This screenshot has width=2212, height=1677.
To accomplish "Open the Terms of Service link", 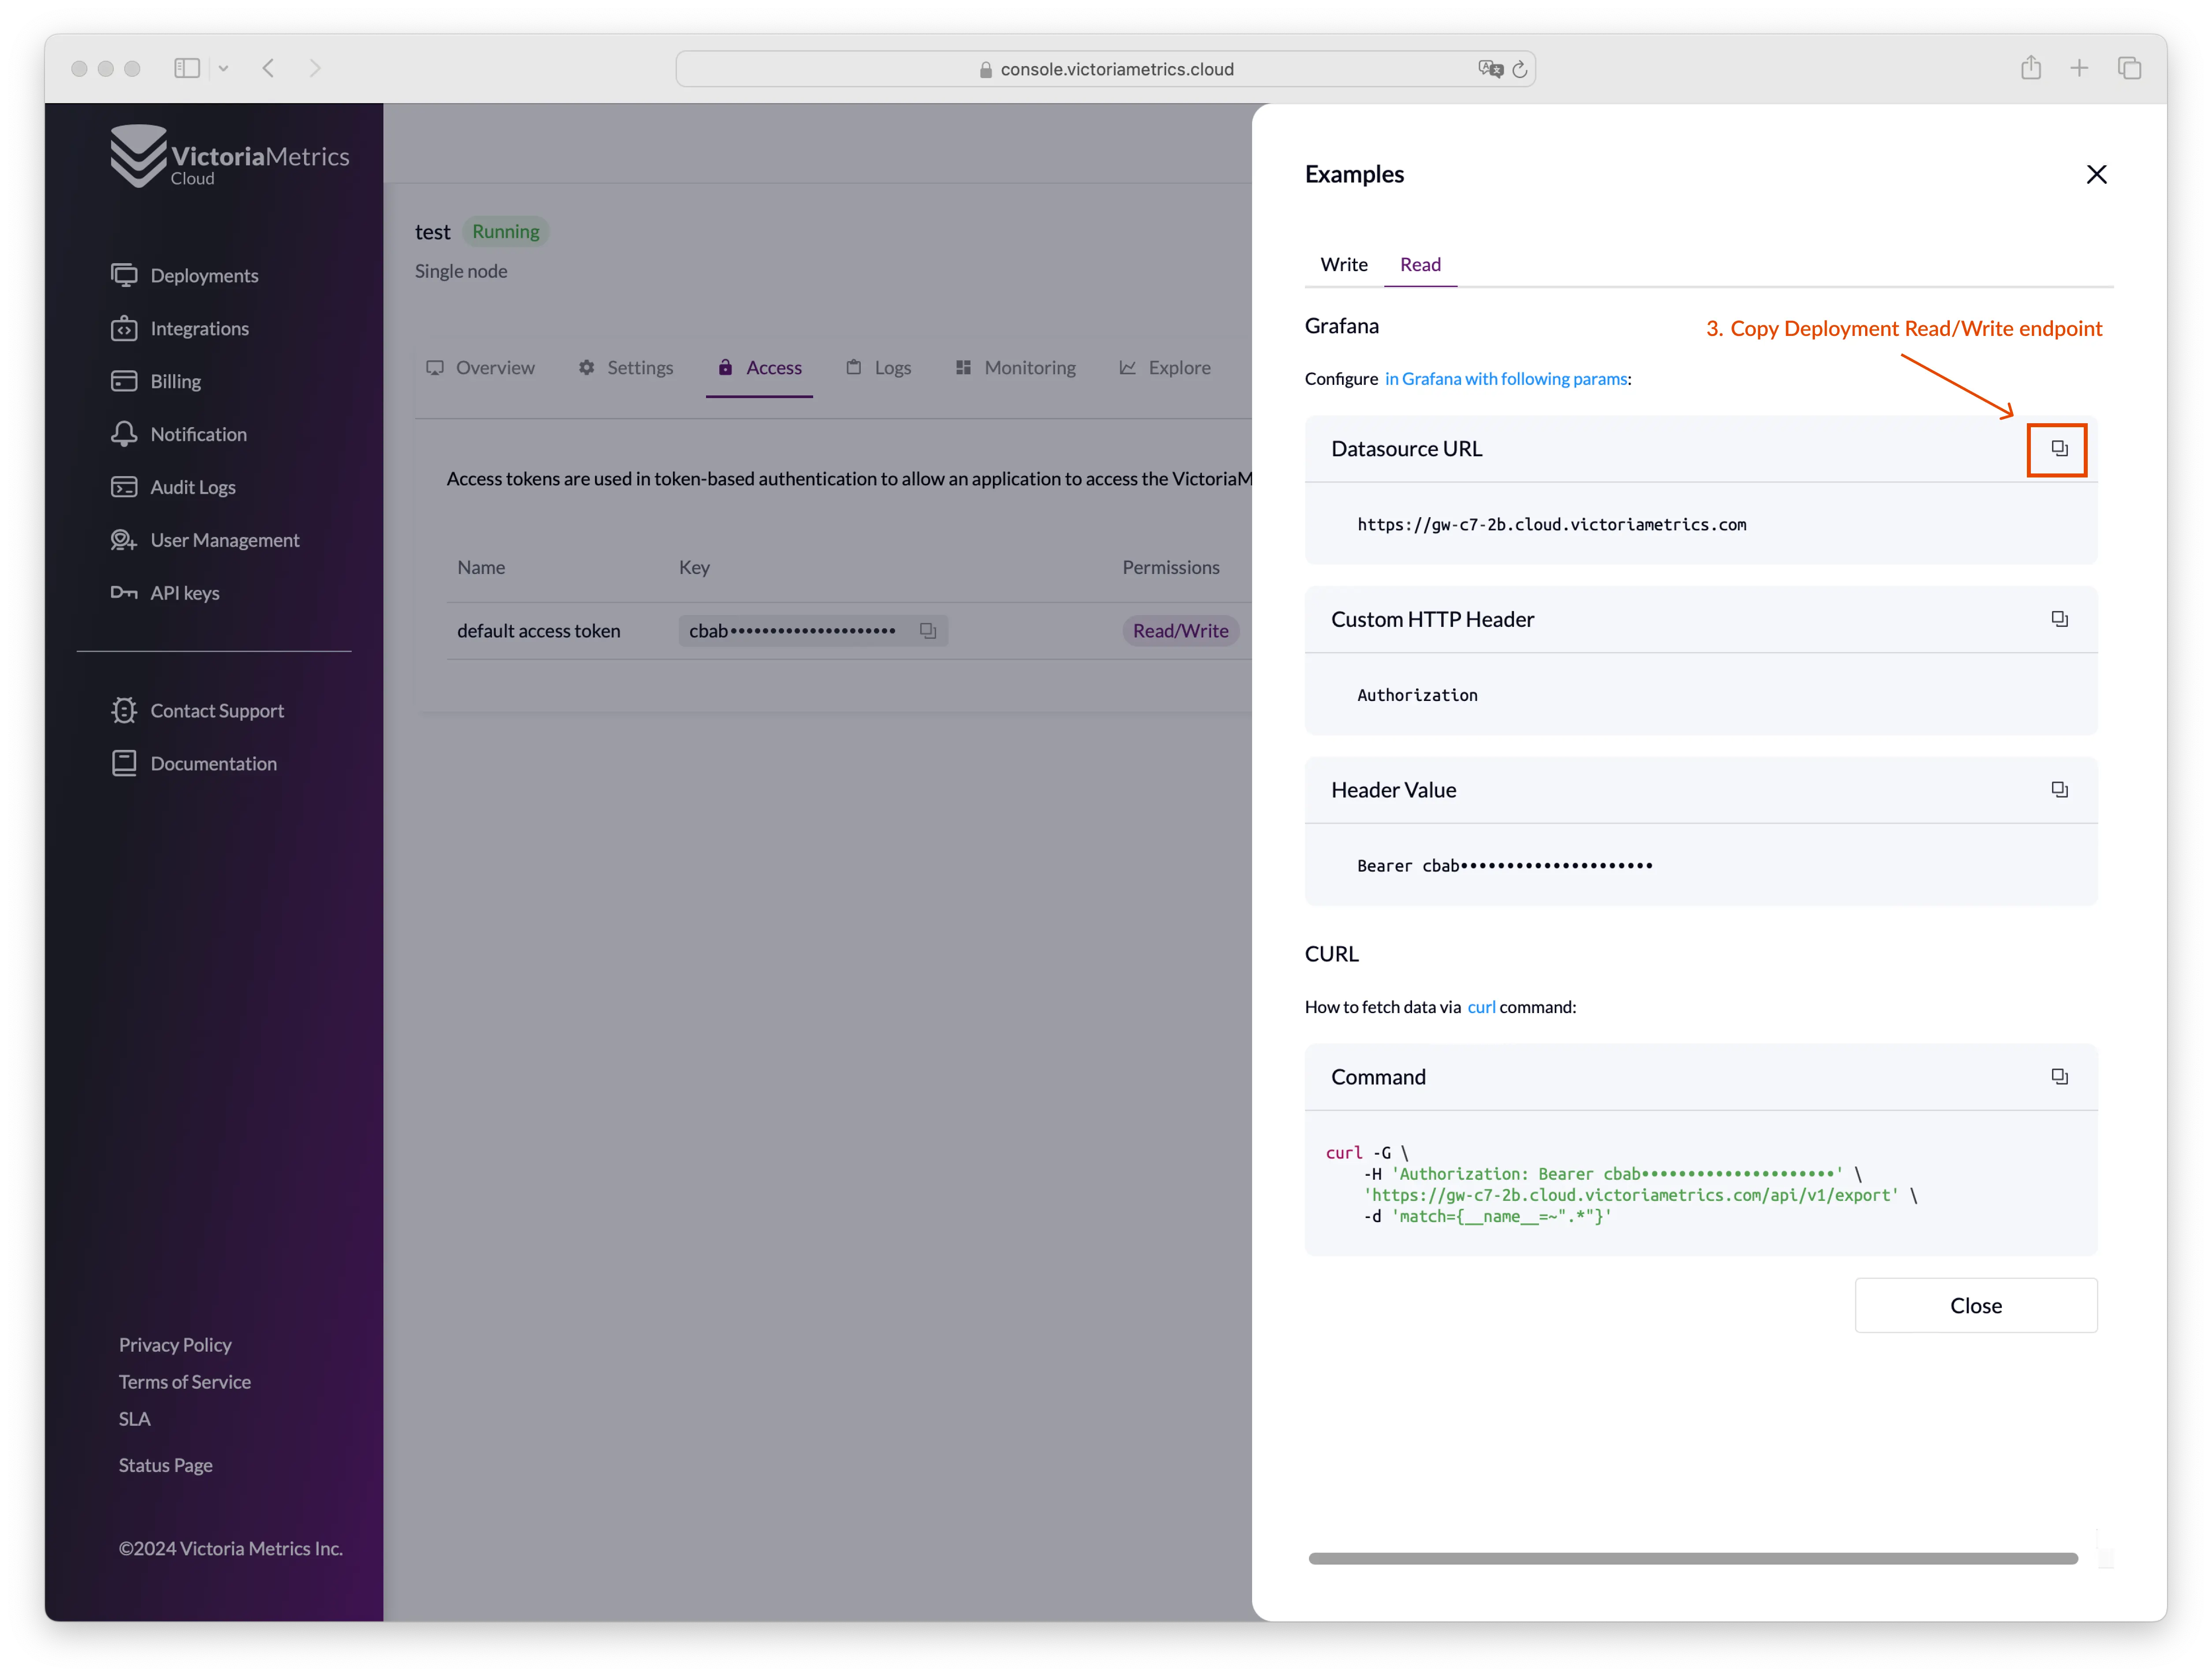I will click(185, 1382).
